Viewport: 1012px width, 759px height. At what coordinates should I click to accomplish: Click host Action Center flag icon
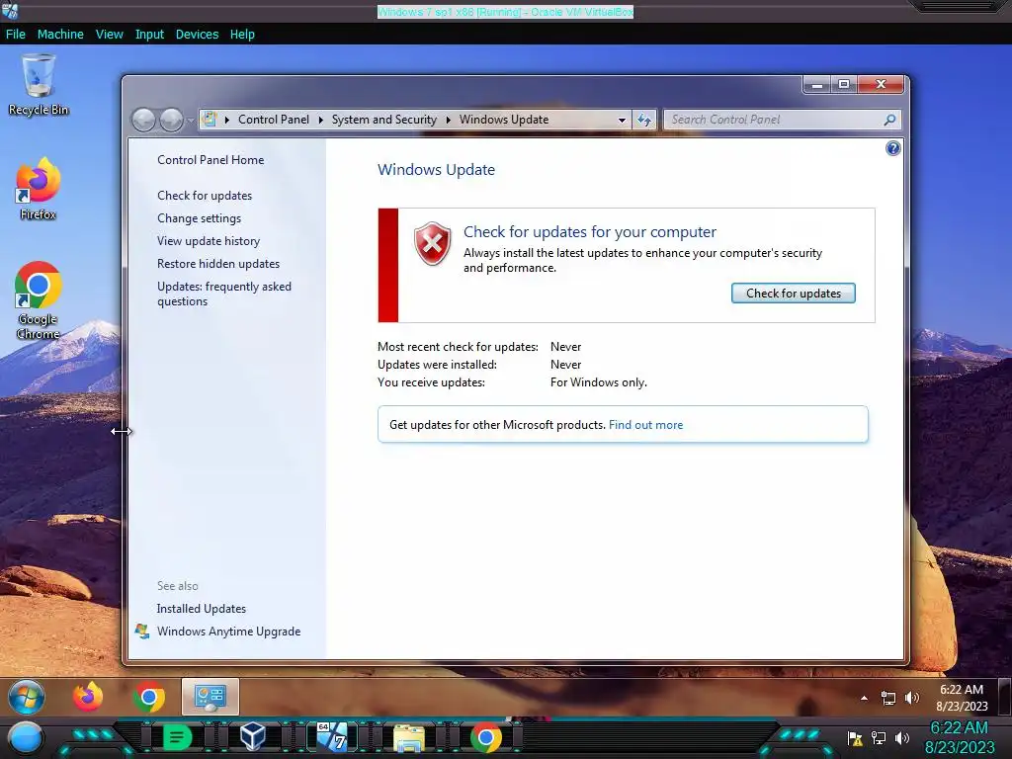[x=855, y=738]
